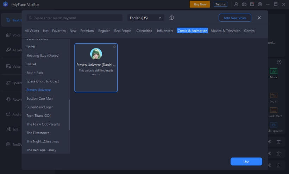The width and height of the screenshot is (289, 174).
Task: Click the Sound Effect icon
Action: 274,110
